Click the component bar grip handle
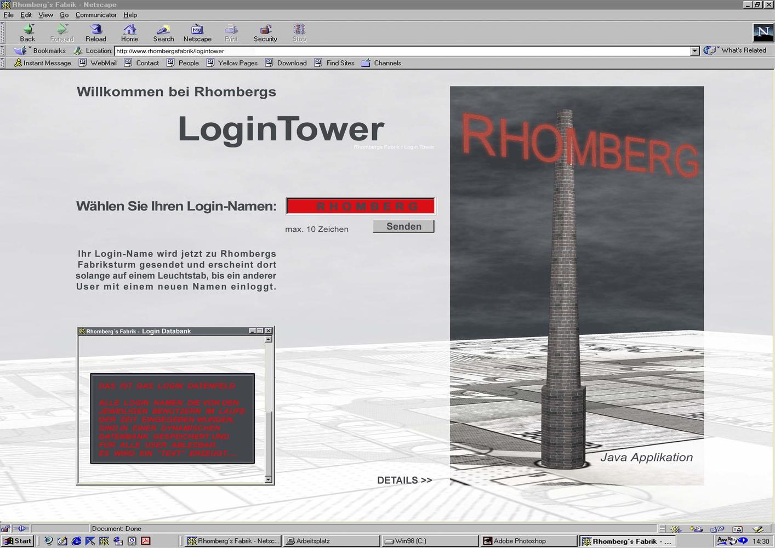The image size is (775, 548). 662,529
